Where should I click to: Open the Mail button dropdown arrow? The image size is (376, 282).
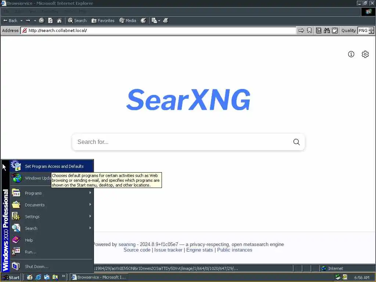coord(159,21)
